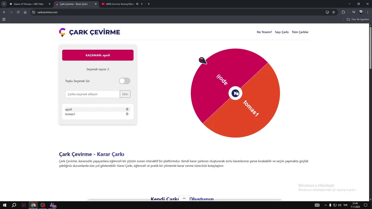Delete the tomas1 option with its trash icon

[x=127, y=114]
